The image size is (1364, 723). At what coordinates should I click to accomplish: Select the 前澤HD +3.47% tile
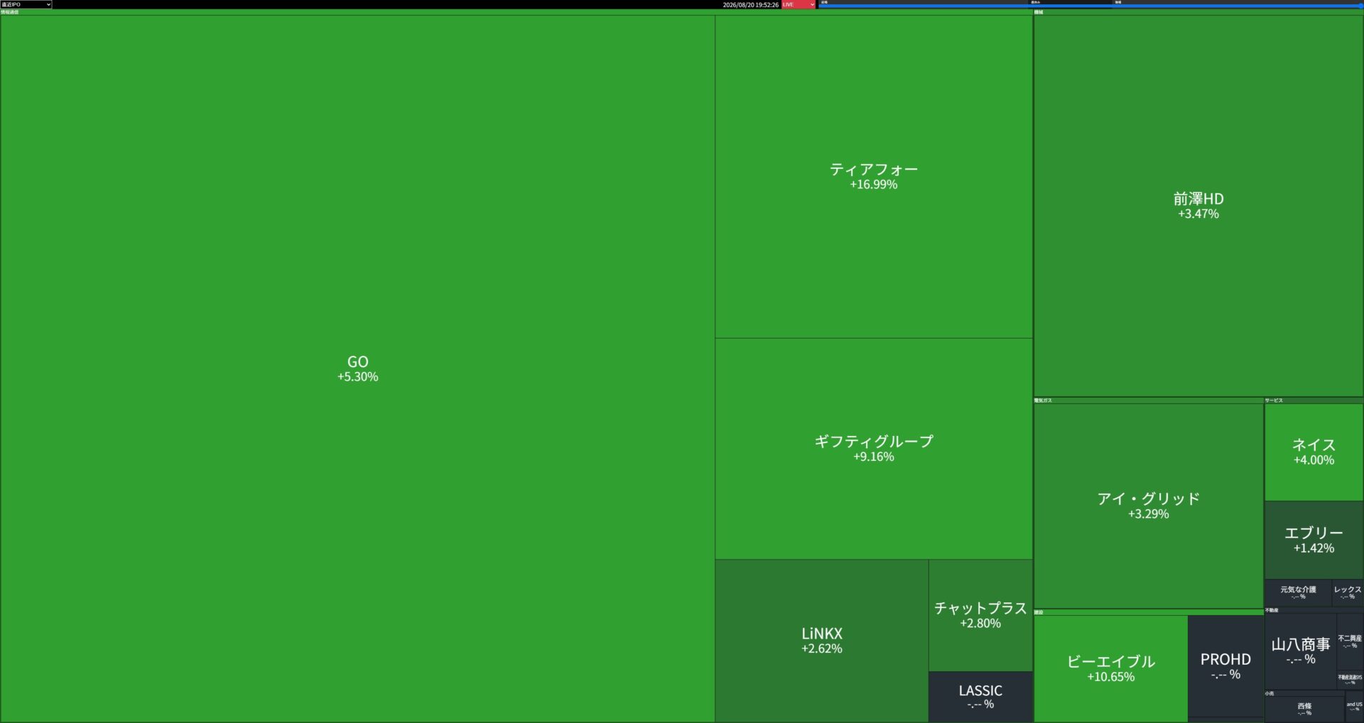[1198, 206]
